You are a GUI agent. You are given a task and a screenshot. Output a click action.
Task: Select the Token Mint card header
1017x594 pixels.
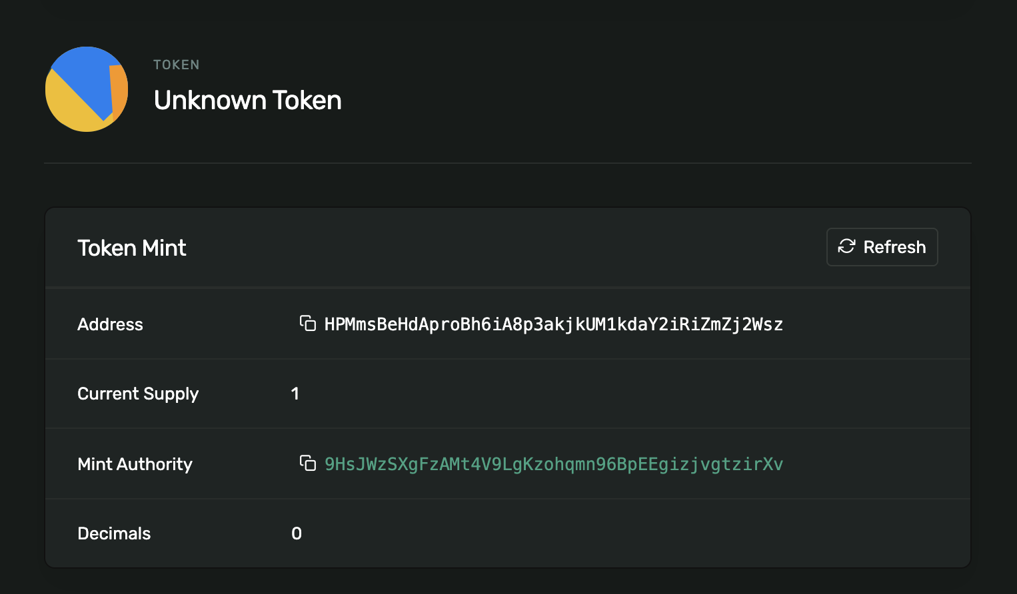[131, 247]
